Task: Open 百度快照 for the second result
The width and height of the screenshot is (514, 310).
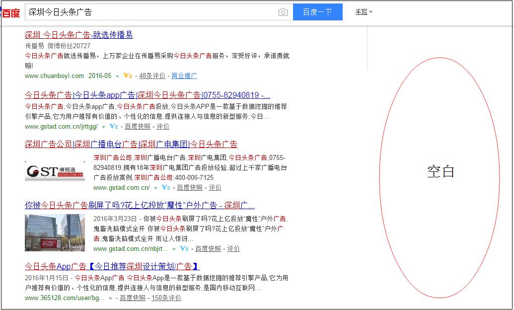Action: point(139,127)
